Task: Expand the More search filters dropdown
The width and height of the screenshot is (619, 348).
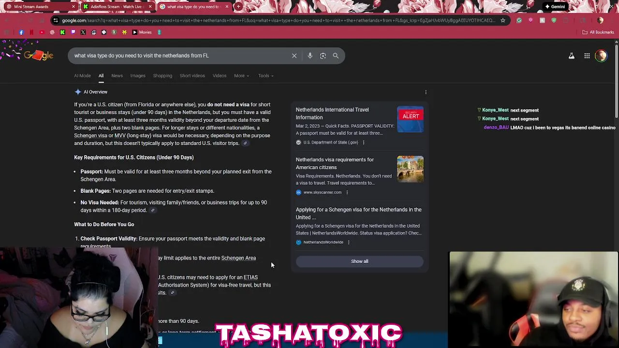Action: coord(241,76)
